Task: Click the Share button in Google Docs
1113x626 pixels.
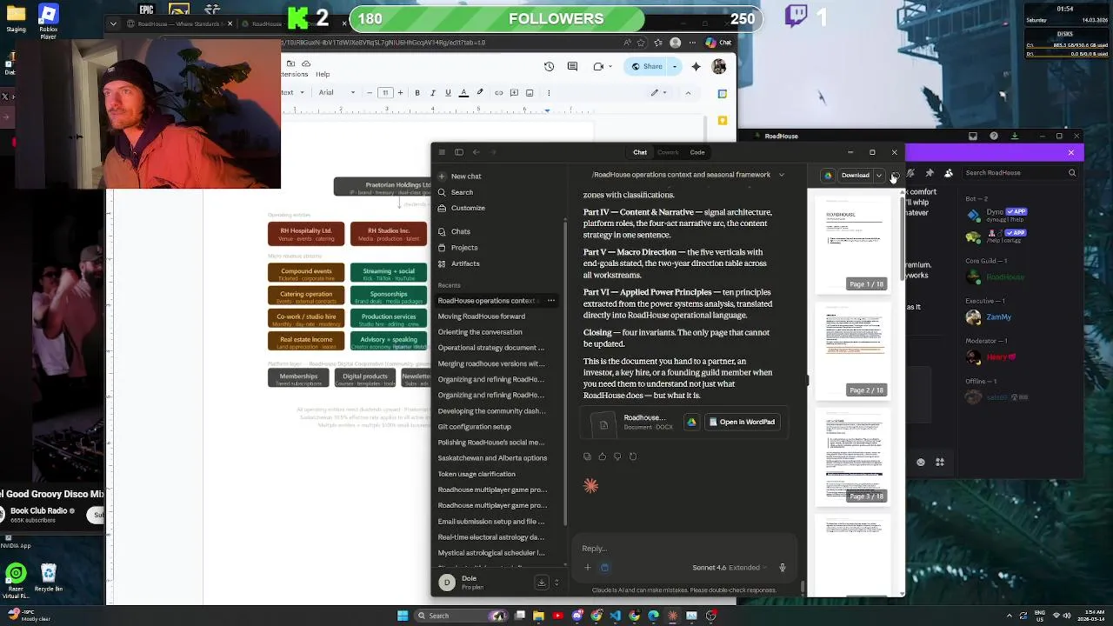Action: [647, 66]
